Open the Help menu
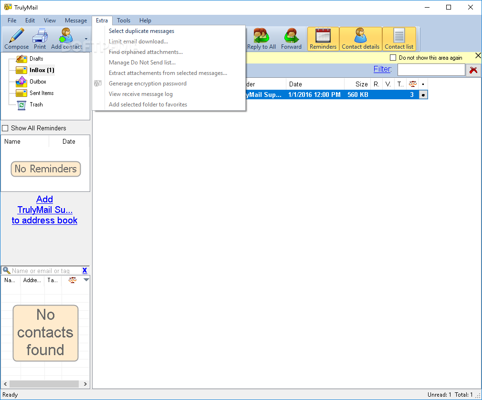482x400 pixels. click(x=145, y=21)
